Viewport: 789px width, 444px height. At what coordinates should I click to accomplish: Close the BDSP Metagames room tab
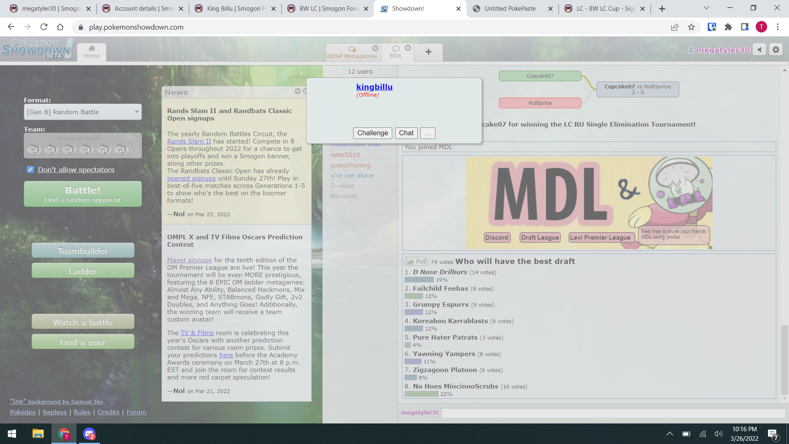(x=375, y=49)
